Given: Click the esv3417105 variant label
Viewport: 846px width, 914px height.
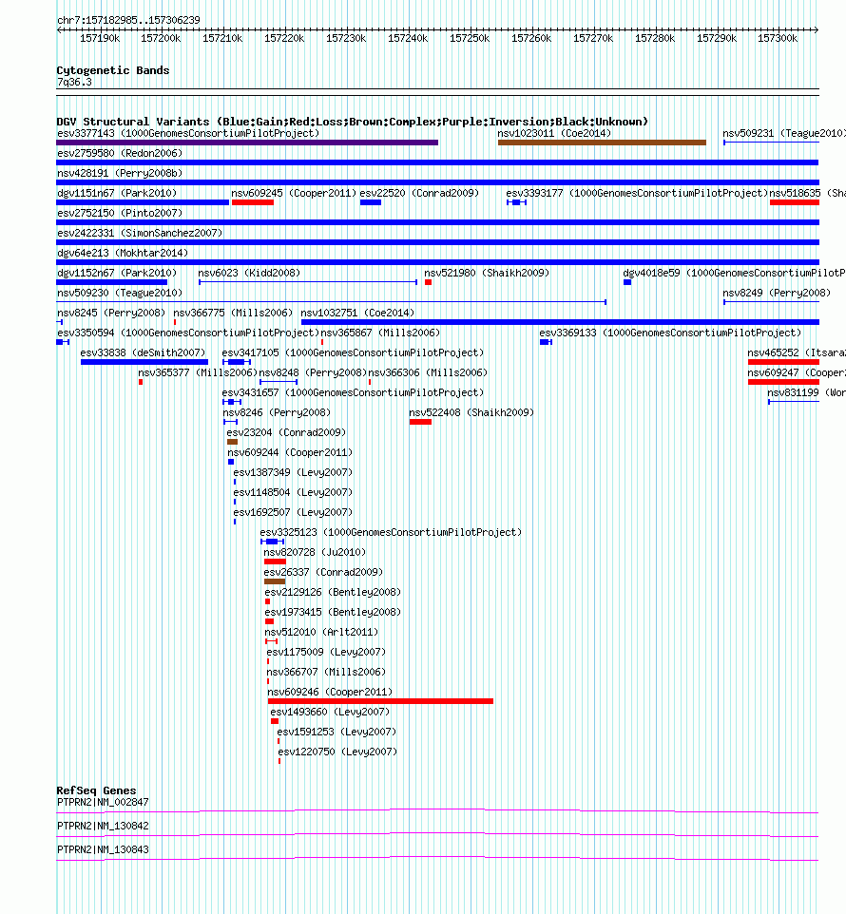Looking at the screenshot, I should coord(353,352).
